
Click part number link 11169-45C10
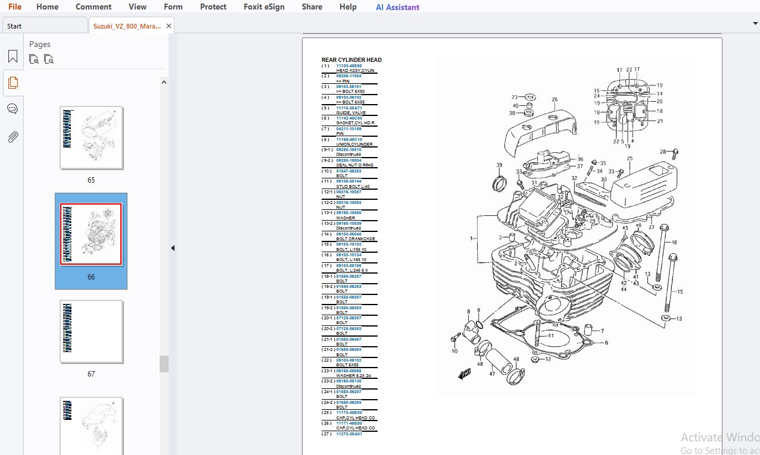coord(348,140)
